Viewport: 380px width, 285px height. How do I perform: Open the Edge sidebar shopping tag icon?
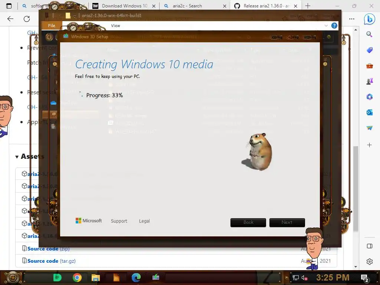click(x=369, y=50)
